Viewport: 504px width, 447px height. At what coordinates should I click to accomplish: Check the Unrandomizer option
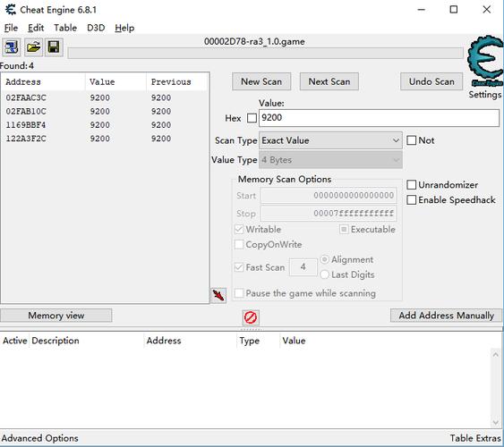click(x=412, y=185)
